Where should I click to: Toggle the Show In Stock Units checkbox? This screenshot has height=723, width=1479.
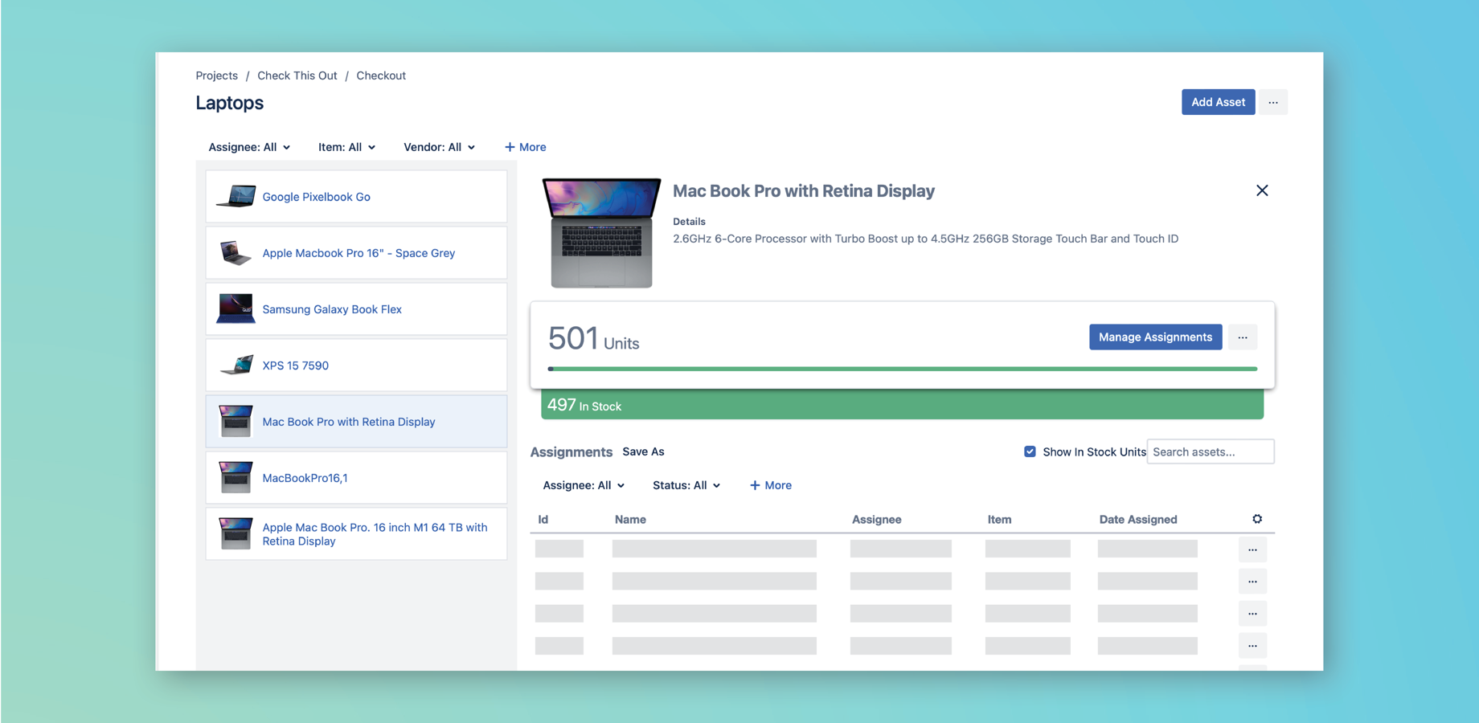[1030, 451]
